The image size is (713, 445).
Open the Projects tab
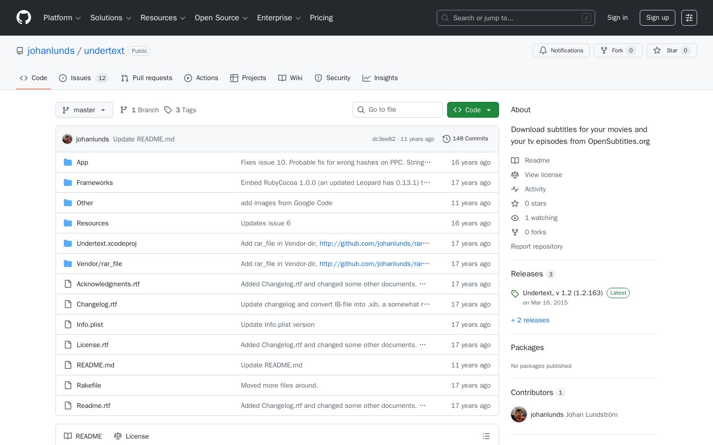[248, 78]
